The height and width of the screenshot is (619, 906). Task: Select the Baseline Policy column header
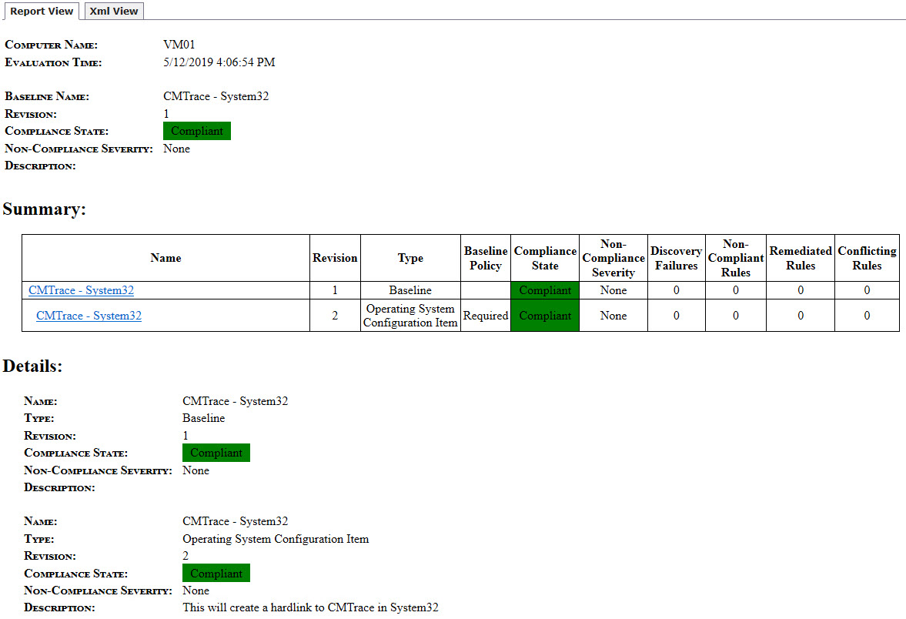click(486, 258)
